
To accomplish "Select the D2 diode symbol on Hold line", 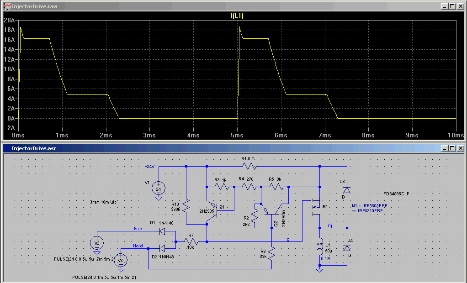I will pyautogui.click(x=162, y=248).
